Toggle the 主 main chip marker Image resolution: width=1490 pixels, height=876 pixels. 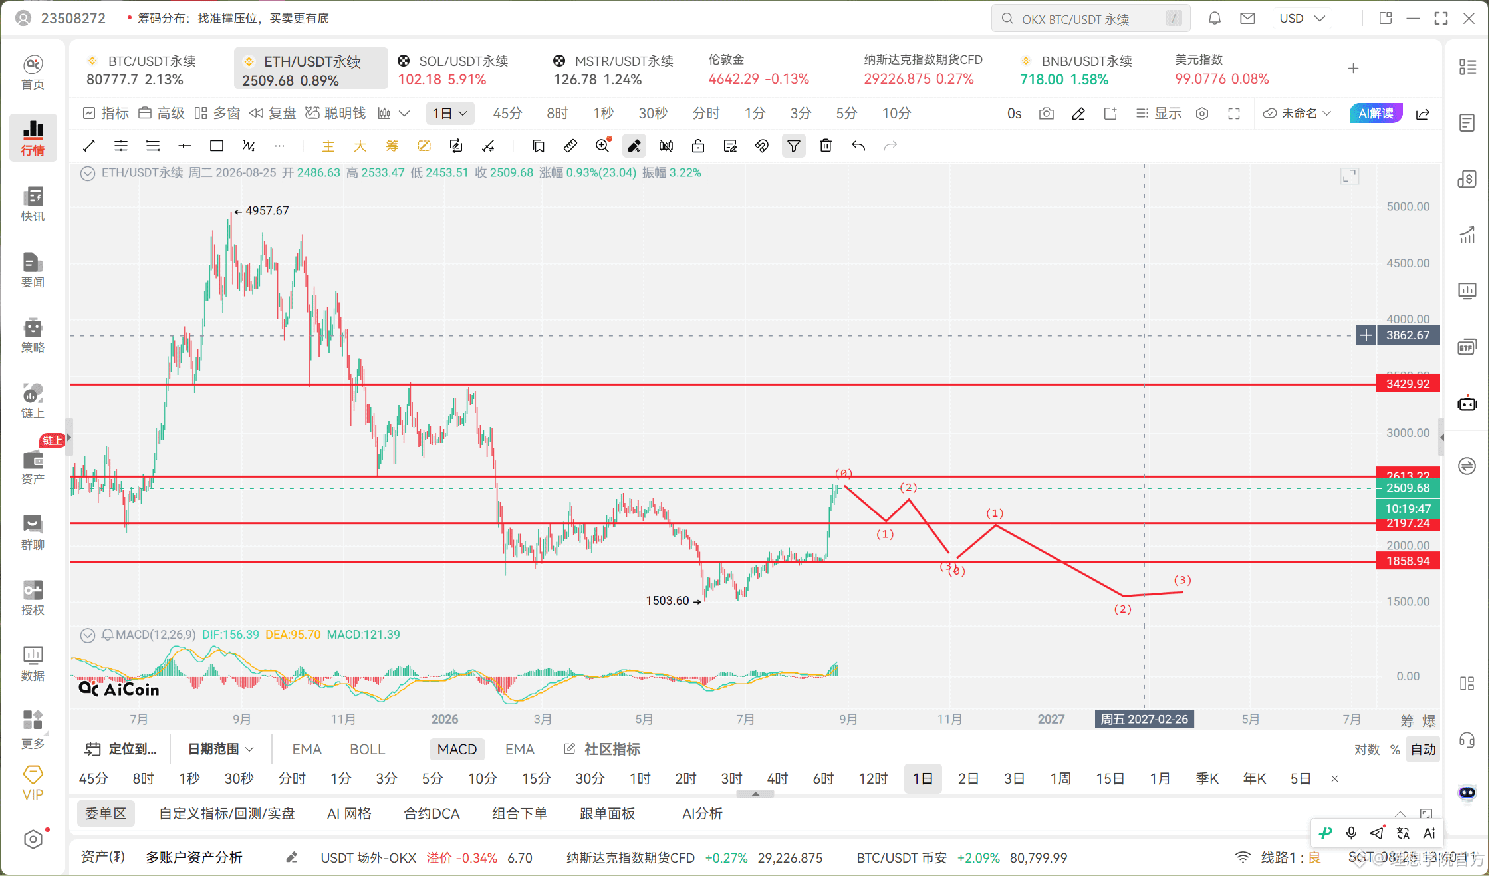pyautogui.click(x=328, y=146)
